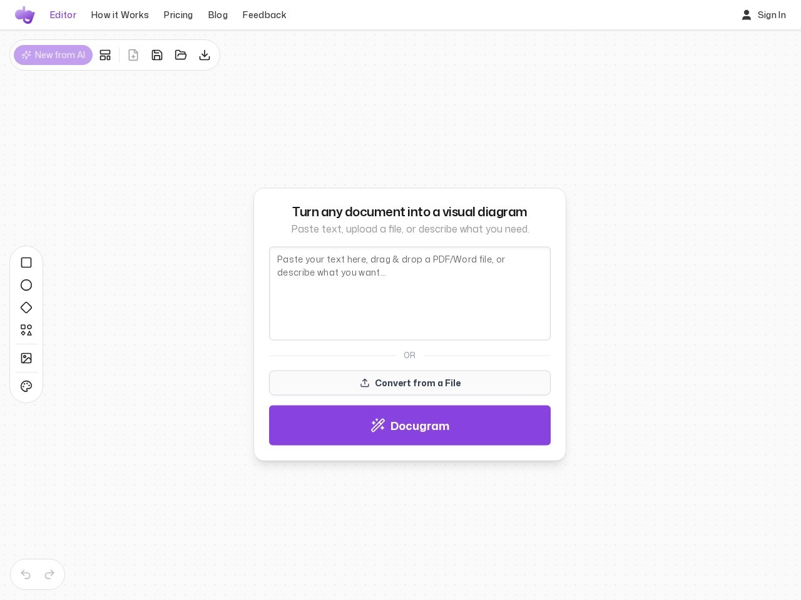Screen dimensions: 801x600
Task: Click the undo arrow
Action: 26,574
